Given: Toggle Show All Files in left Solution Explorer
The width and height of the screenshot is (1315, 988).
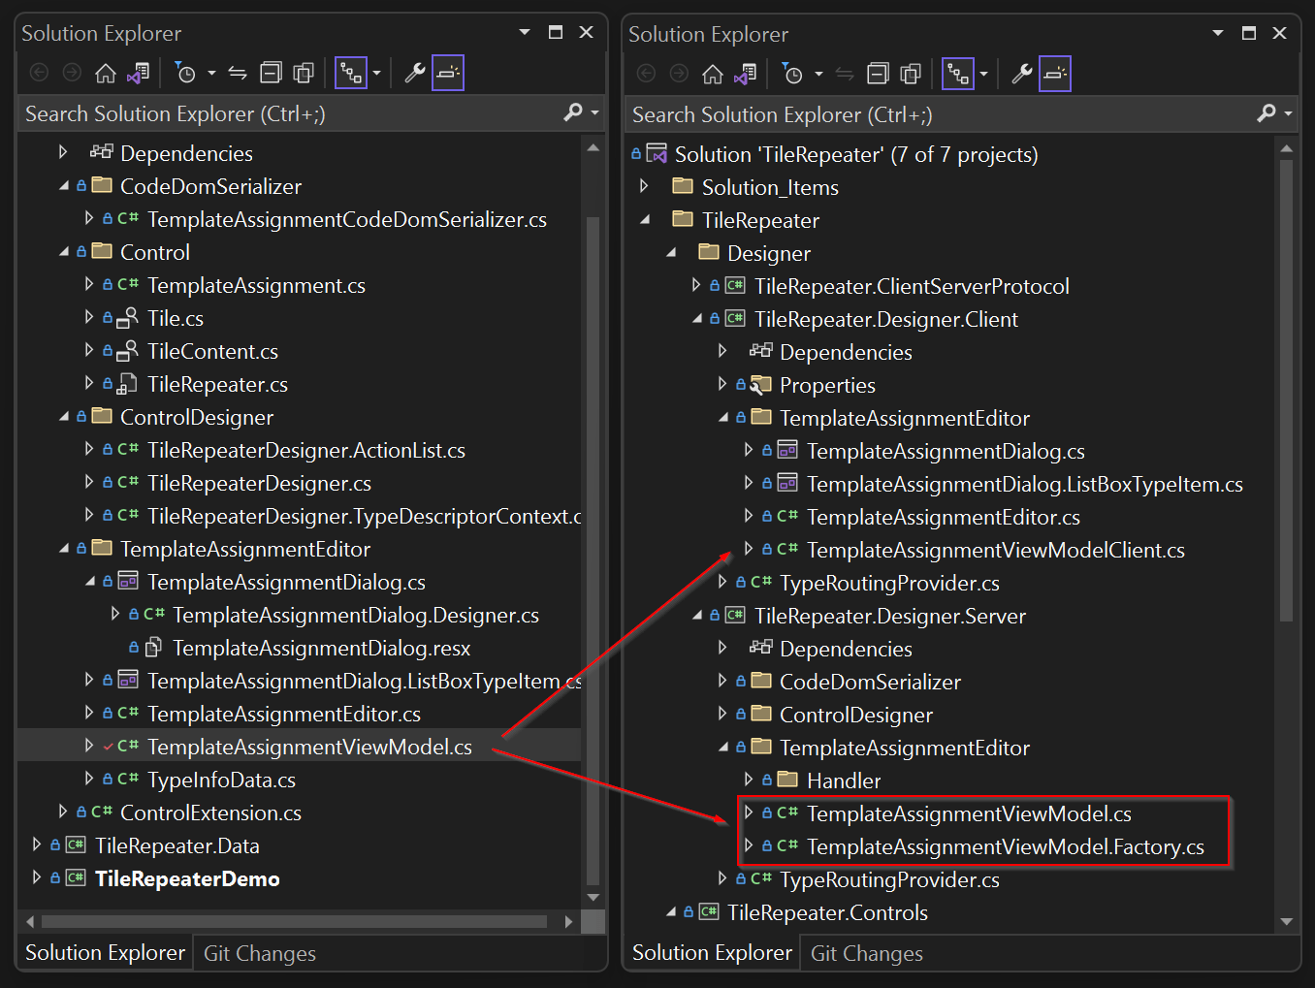Looking at the screenshot, I should 305,73.
